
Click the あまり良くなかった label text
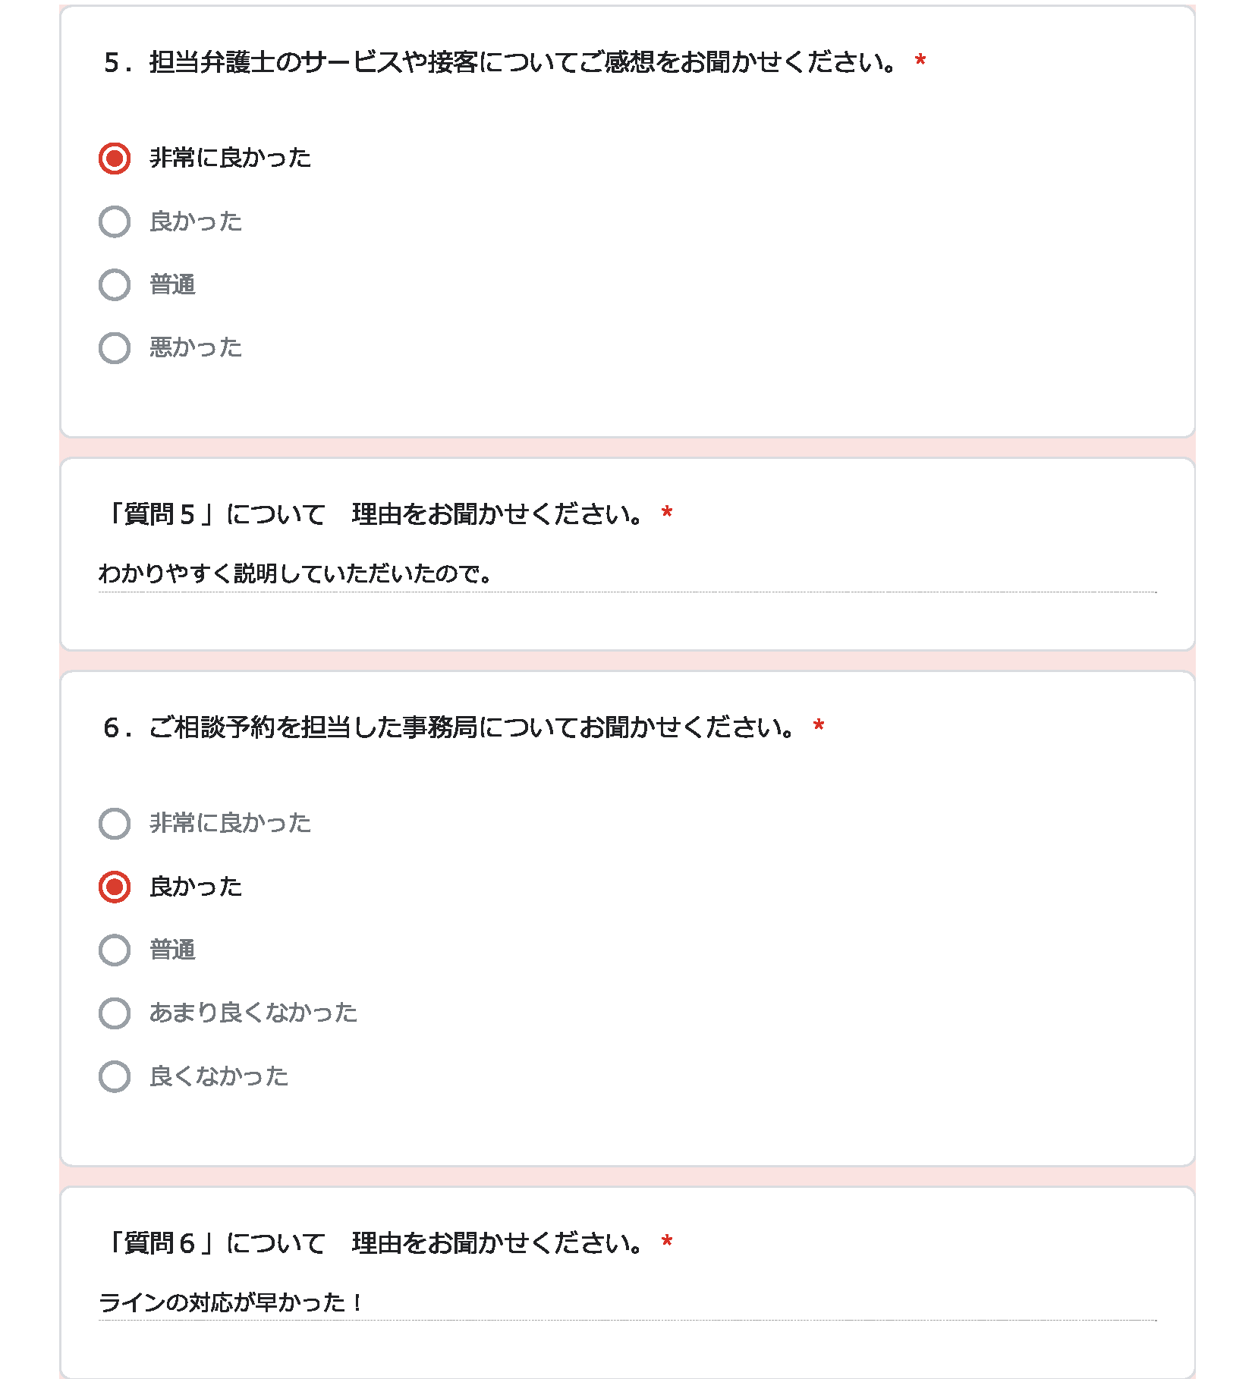pos(253,1013)
